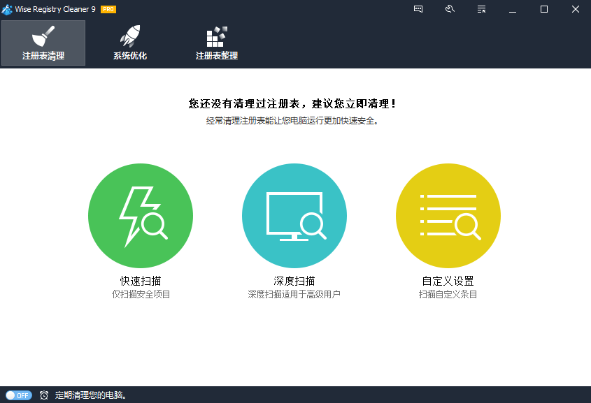Click the 快速扫描 label
The image size is (591, 403).
pyautogui.click(x=141, y=281)
